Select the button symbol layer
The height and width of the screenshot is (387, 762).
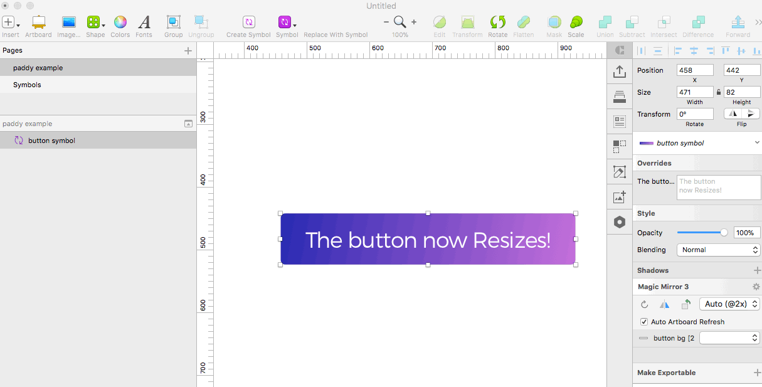click(98, 140)
